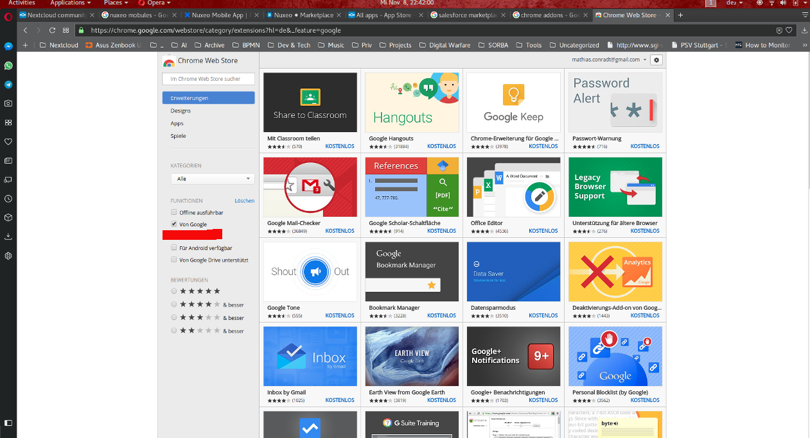Open Downloads icon in sidebar
This screenshot has height=438, width=810.
(8, 237)
